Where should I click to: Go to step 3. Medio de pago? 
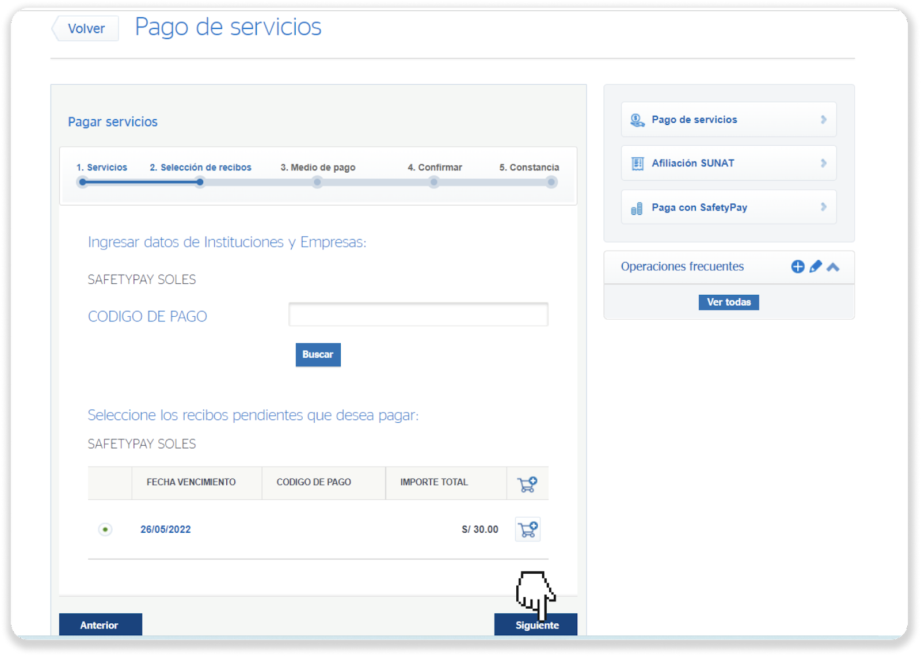[318, 168]
